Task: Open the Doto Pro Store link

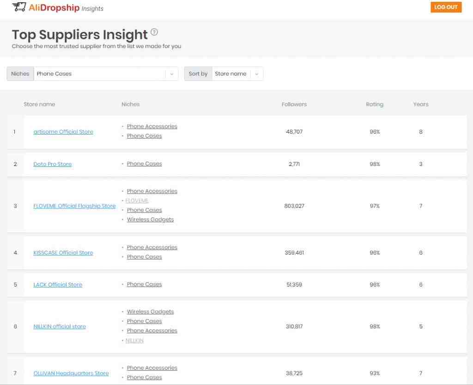Action: click(53, 164)
